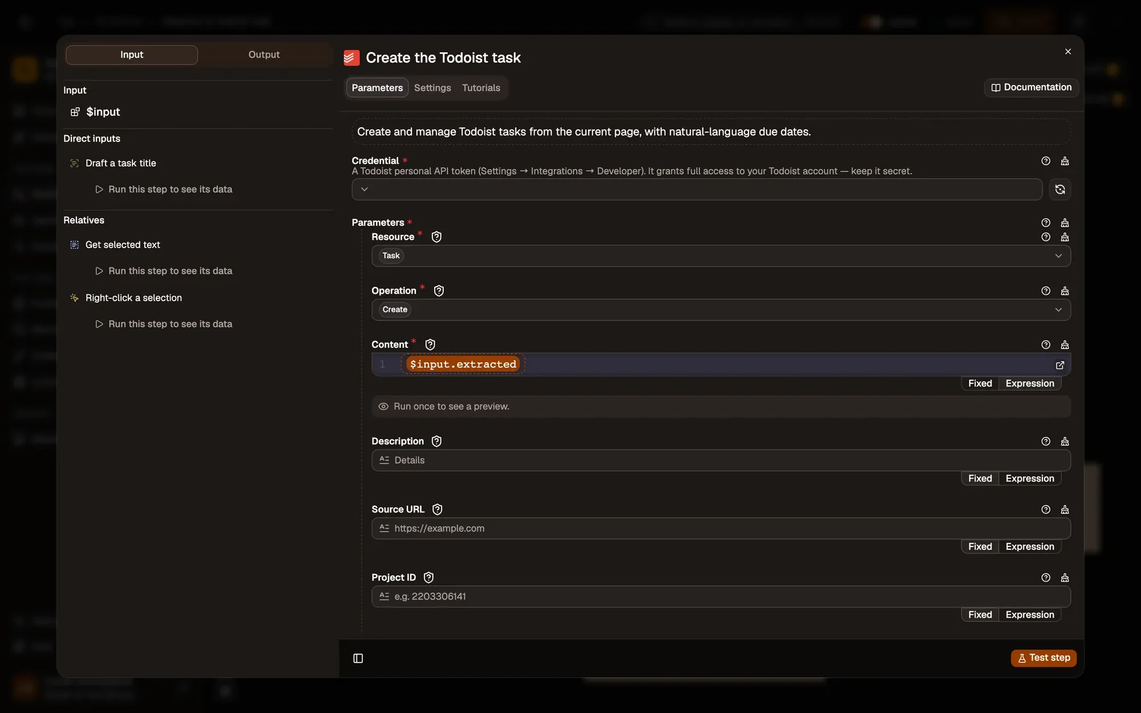The width and height of the screenshot is (1141, 713).
Task: Click the Description input field
Action: point(721,460)
